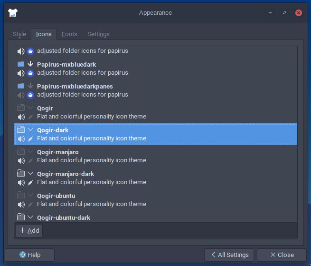Click the speaker icon under Qogir-dark
The width and height of the screenshot is (311, 266).
pos(21,139)
